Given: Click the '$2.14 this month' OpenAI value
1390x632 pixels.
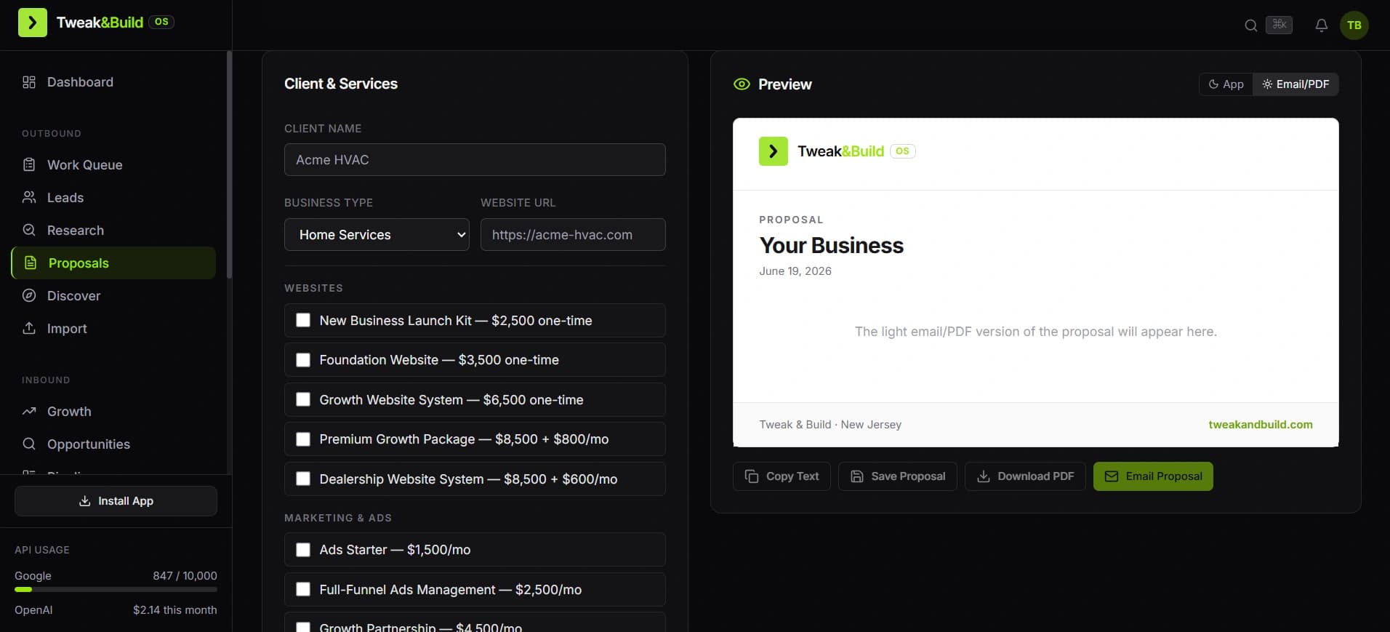Looking at the screenshot, I should [x=174, y=610].
